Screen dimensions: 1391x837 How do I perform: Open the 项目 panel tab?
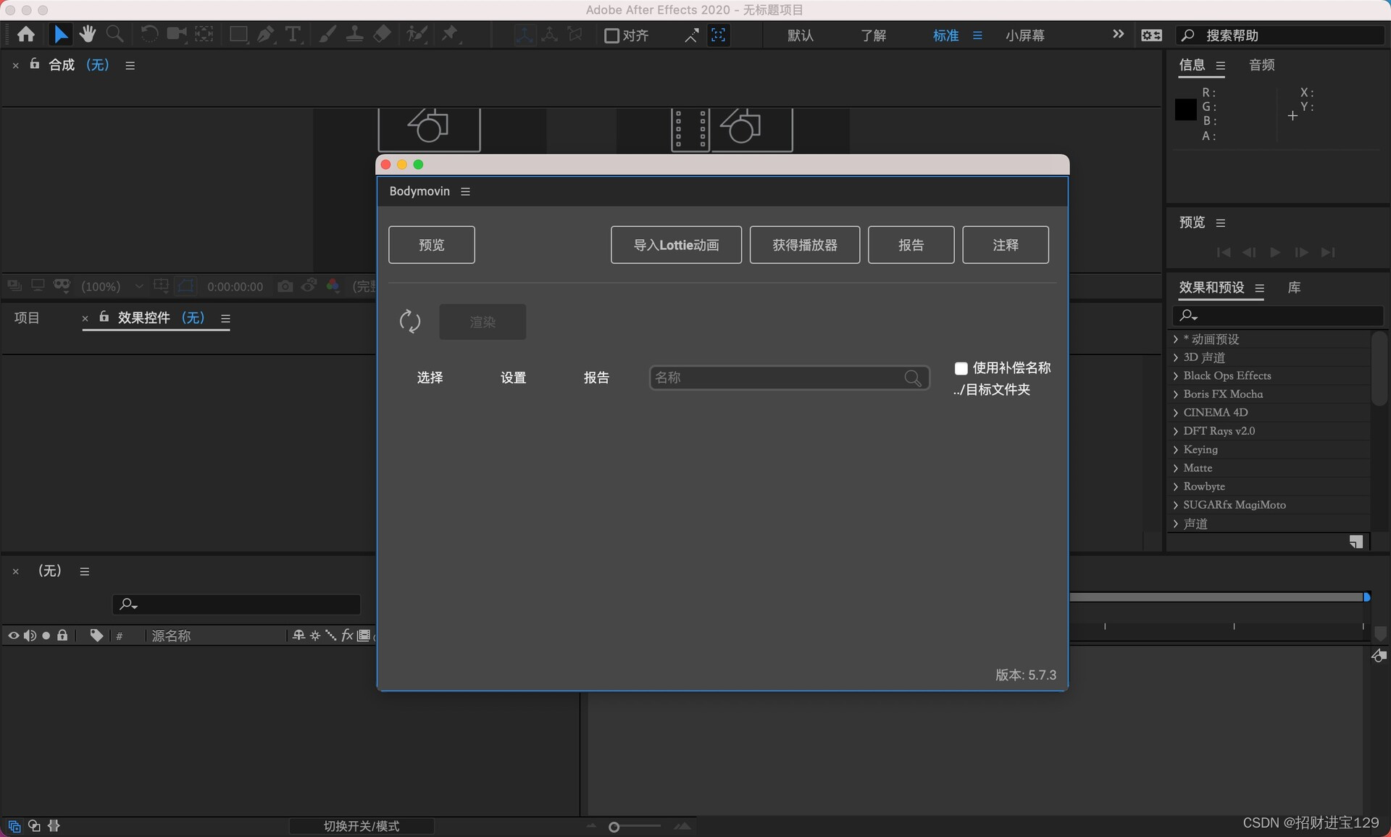click(x=27, y=317)
